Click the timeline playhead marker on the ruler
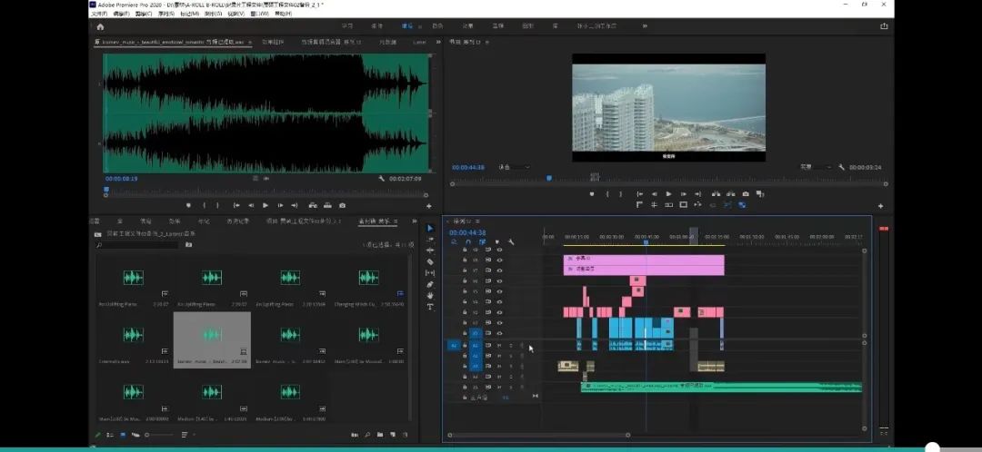The height and width of the screenshot is (452, 982). [646, 241]
